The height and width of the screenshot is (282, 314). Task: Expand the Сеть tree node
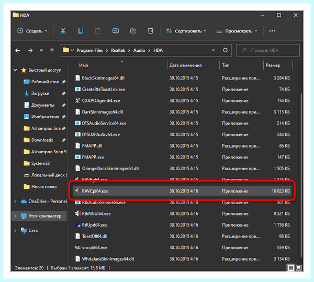click(15, 231)
